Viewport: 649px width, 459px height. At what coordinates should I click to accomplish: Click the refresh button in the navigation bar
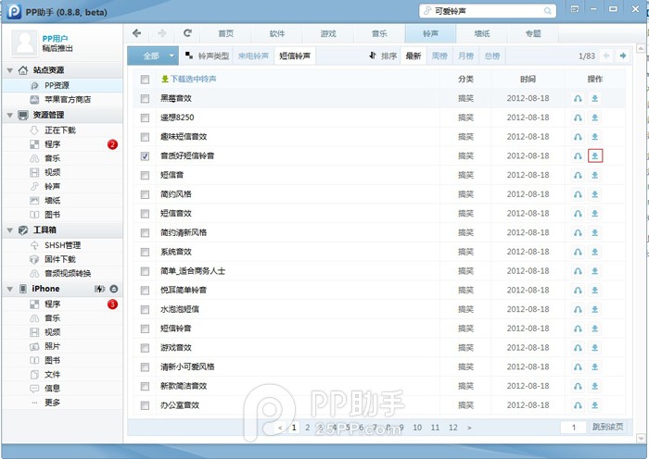coord(188,33)
